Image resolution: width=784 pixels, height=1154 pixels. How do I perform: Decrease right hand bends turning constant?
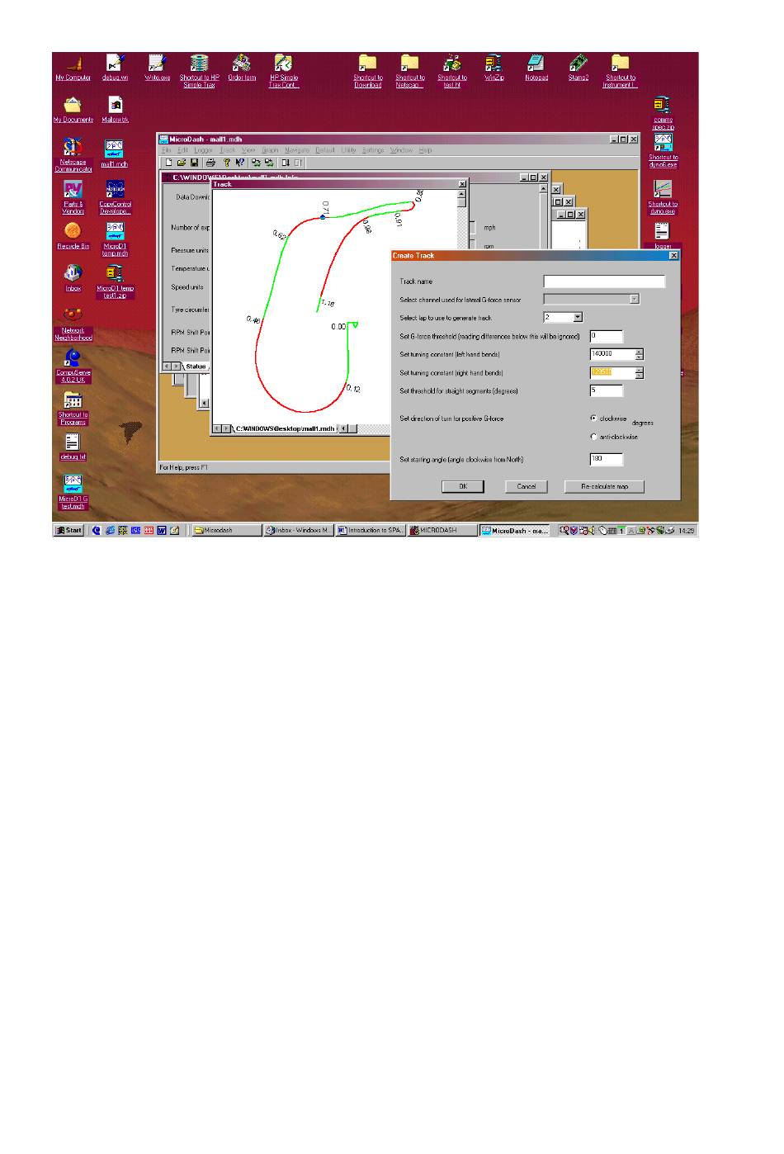click(639, 376)
